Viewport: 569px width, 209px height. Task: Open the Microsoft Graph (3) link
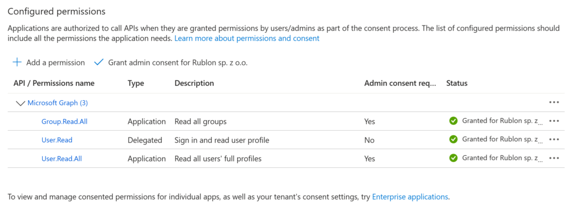(58, 103)
